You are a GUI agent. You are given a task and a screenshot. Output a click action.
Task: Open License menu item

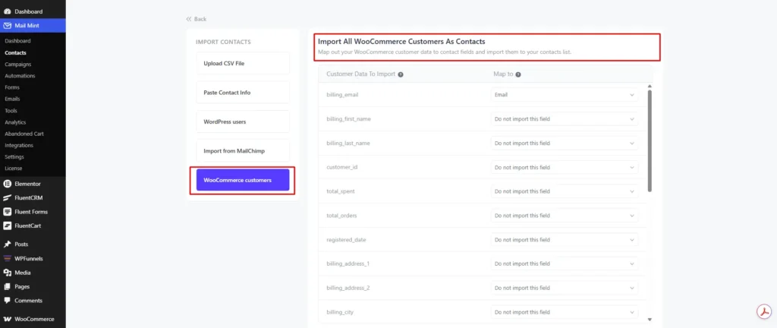click(14, 169)
